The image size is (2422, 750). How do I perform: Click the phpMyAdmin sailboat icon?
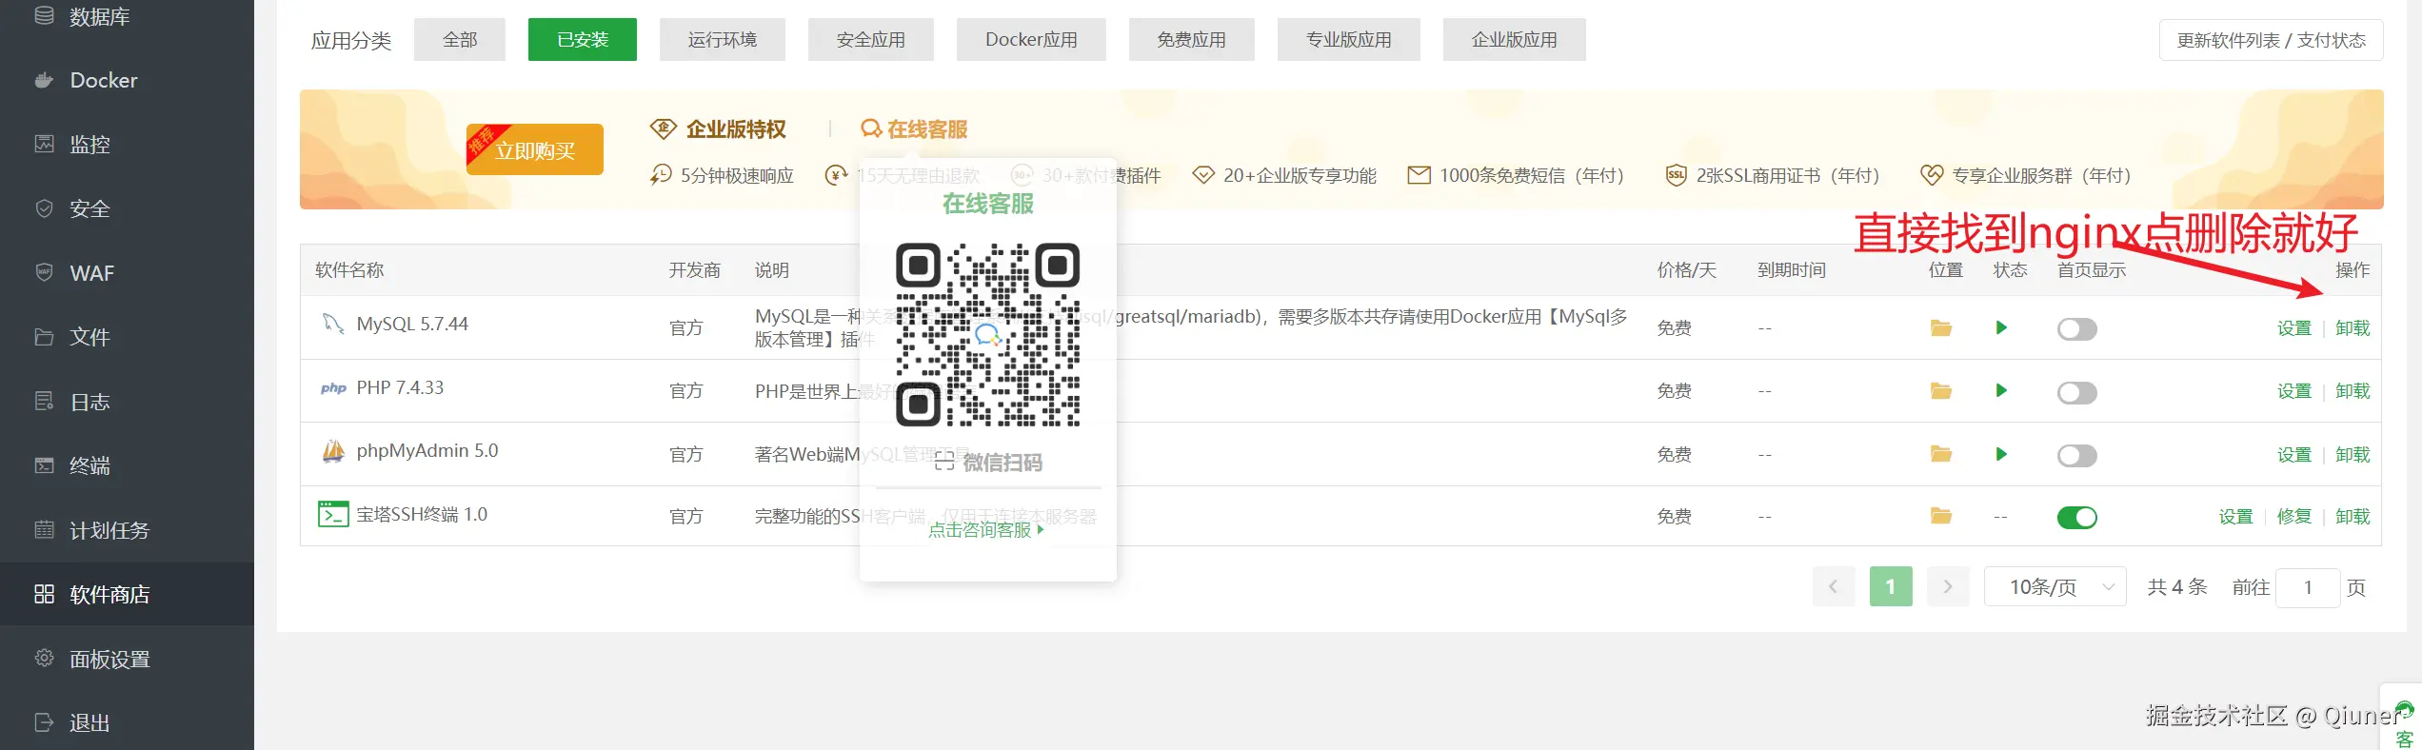click(333, 451)
